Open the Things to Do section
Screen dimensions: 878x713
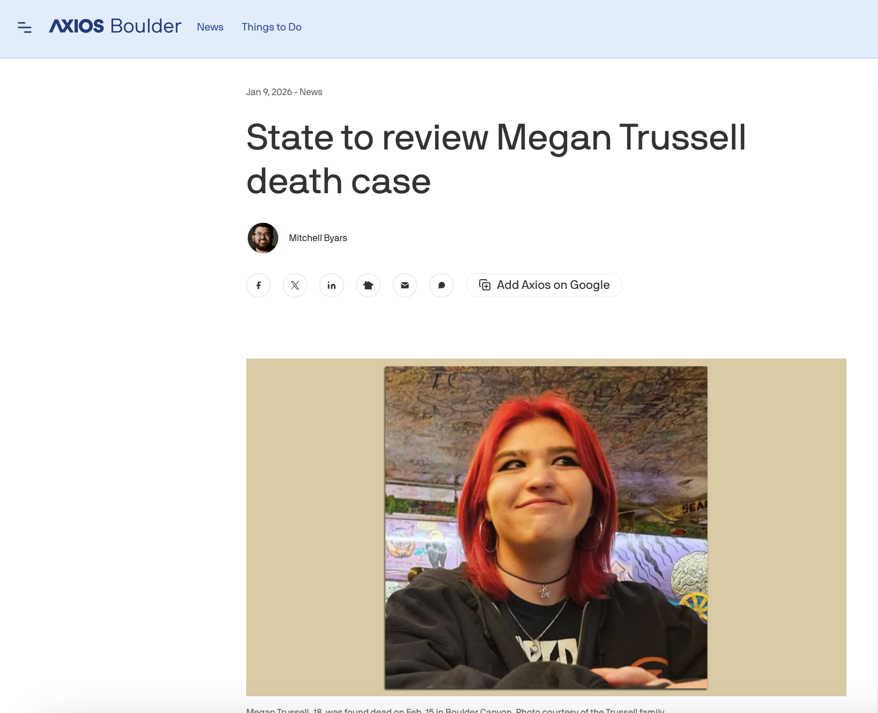[x=271, y=27]
